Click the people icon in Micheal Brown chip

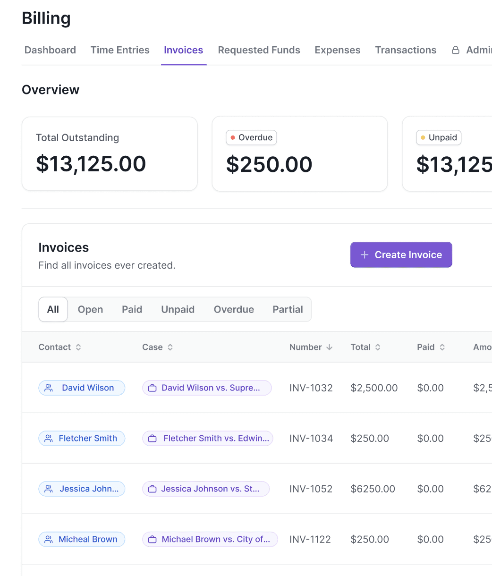[x=49, y=540]
